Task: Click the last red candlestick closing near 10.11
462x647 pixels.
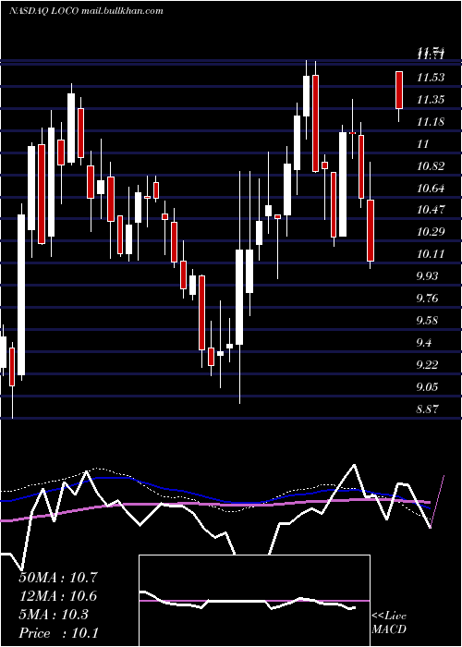Action: 371,231
